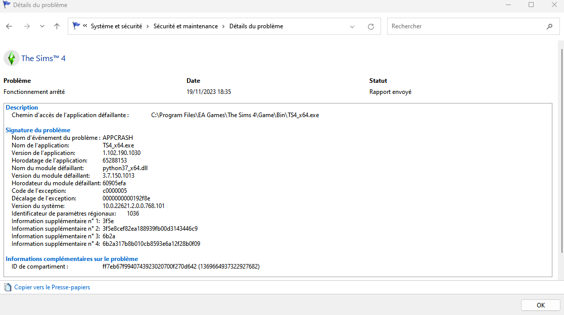564x315 pixels.
Task: Click the date 19/11/2023 18:35
Action: pos(209,92)
